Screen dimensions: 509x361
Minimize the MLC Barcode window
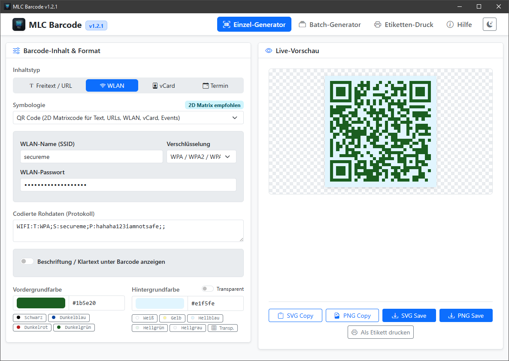click(x=459, y=6)
